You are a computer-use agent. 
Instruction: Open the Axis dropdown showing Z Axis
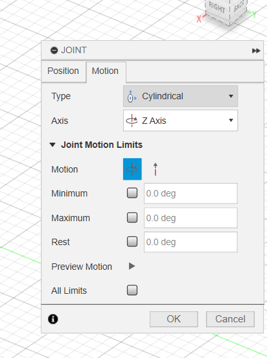point(181,121)
